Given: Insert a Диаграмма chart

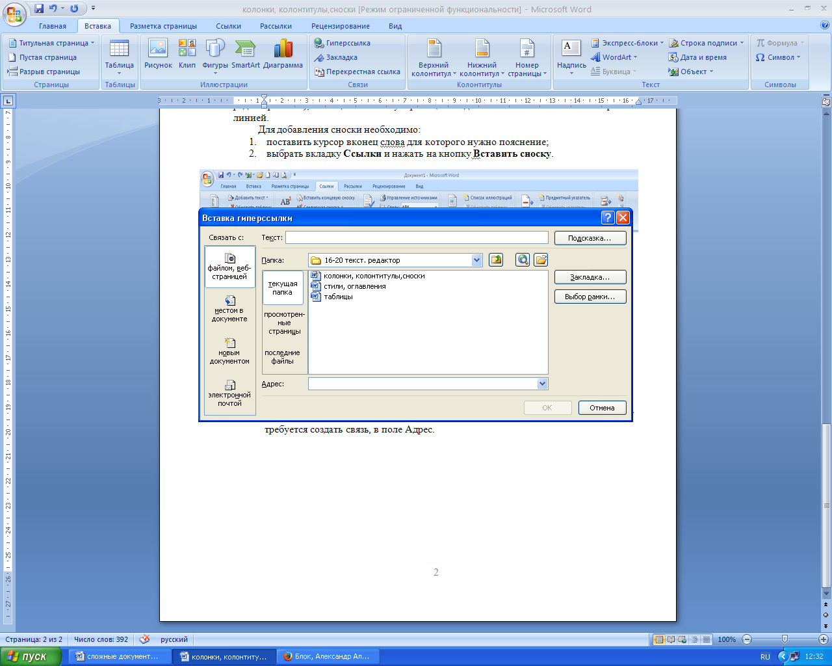Looking at the screenshot, I should point(283,54).
